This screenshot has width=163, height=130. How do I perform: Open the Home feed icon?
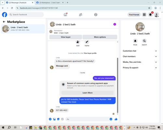click(x=65, y=15)
